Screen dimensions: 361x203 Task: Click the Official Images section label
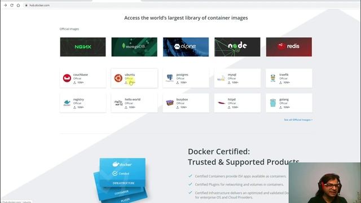(x=69, y=29)
